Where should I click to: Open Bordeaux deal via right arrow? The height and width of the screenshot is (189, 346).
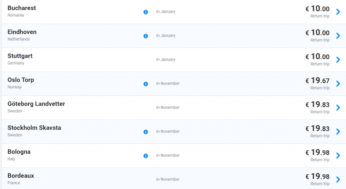click(338, 180)
